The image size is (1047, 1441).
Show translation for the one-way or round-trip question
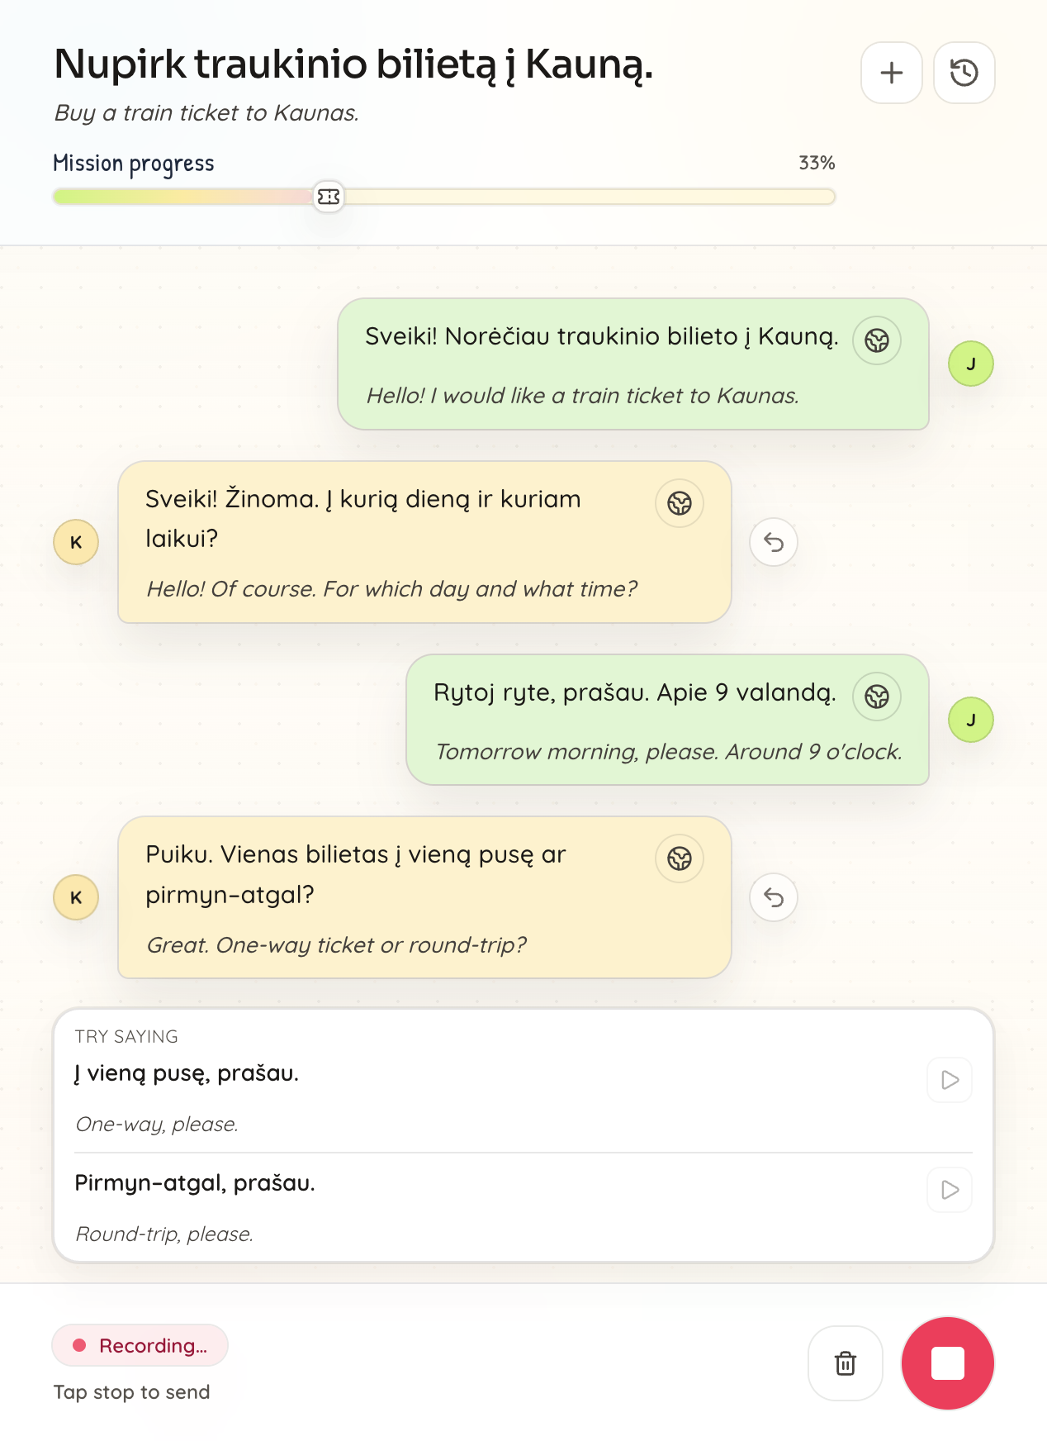[680, 858]
